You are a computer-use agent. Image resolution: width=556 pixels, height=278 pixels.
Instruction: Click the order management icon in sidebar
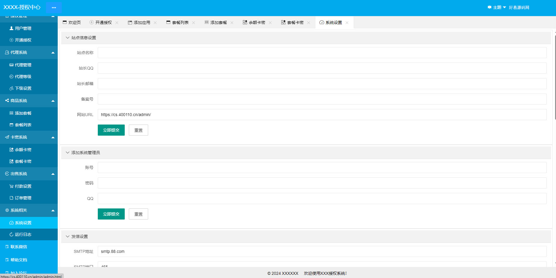tap(11, 198)
